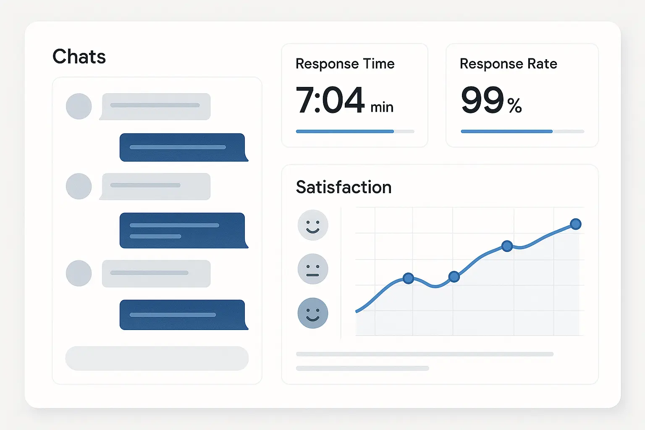Click the second chat avatar circle
645x430 pixels.
coord(79,186)
